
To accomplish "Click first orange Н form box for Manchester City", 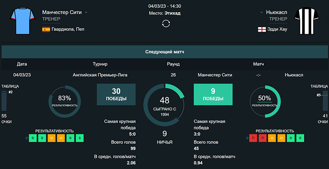I will 51,138.
